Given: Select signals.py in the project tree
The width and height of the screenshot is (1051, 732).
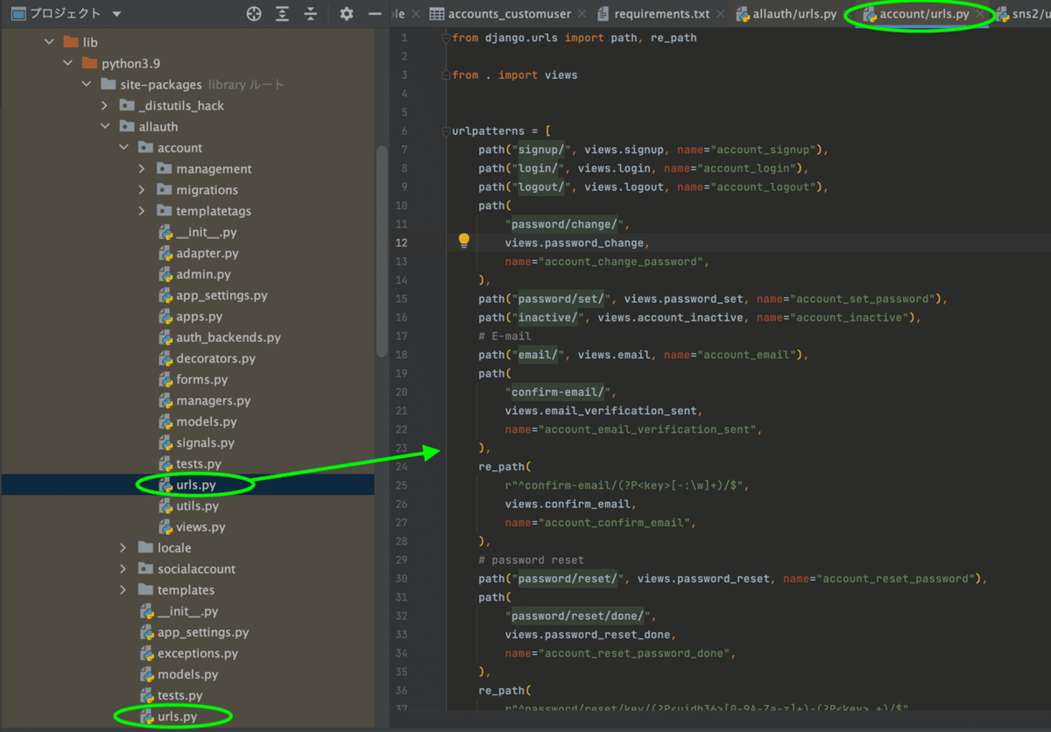Looking at the screenshot, I should point(187,442).
